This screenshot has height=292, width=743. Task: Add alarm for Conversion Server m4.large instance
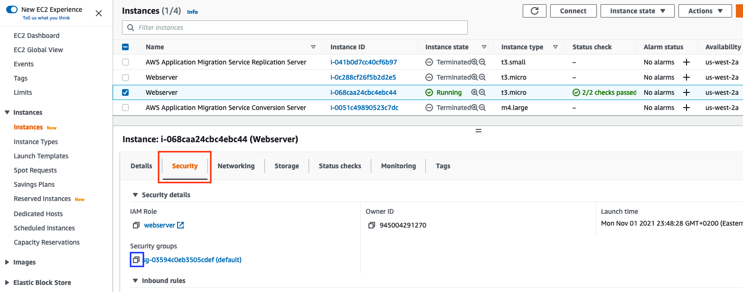(686, 108)
